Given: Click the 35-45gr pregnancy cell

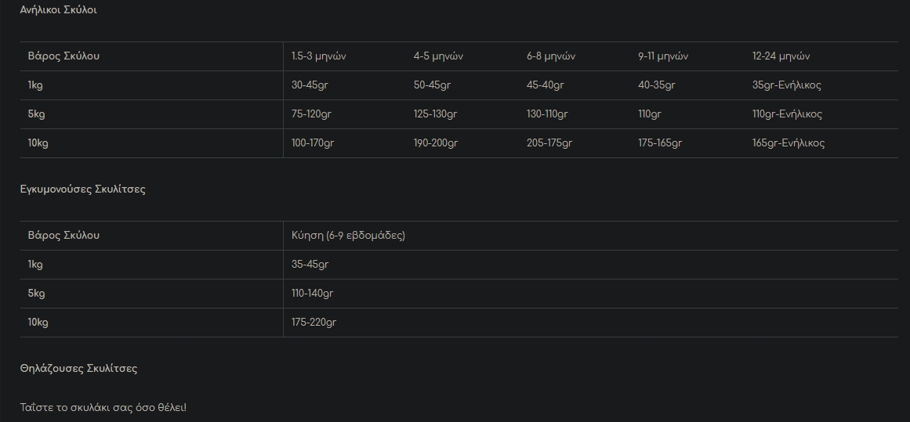Looking at the screenshot, I should 310,265.
